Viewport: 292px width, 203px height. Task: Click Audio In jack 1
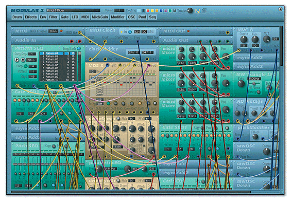pyautogui.click(x=72, y=41)
